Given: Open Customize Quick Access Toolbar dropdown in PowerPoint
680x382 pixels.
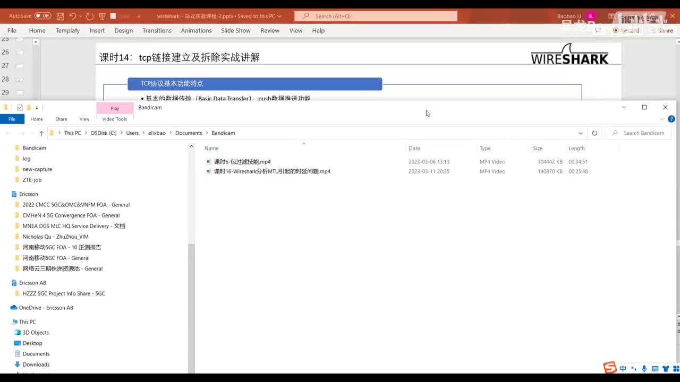Looking at the screenshot, I should 139,16.
